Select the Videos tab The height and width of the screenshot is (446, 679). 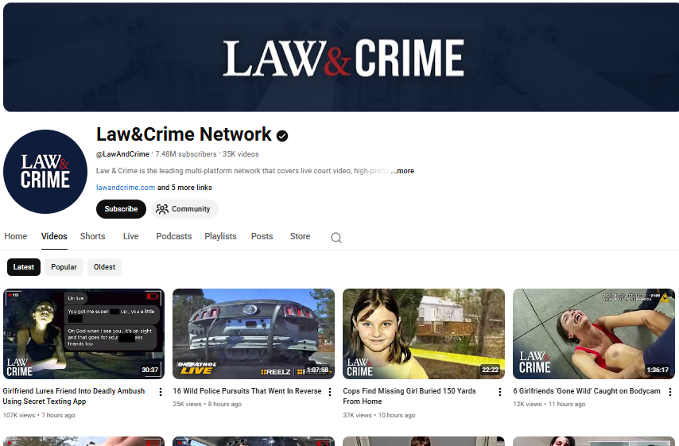[x=54, y=236]
